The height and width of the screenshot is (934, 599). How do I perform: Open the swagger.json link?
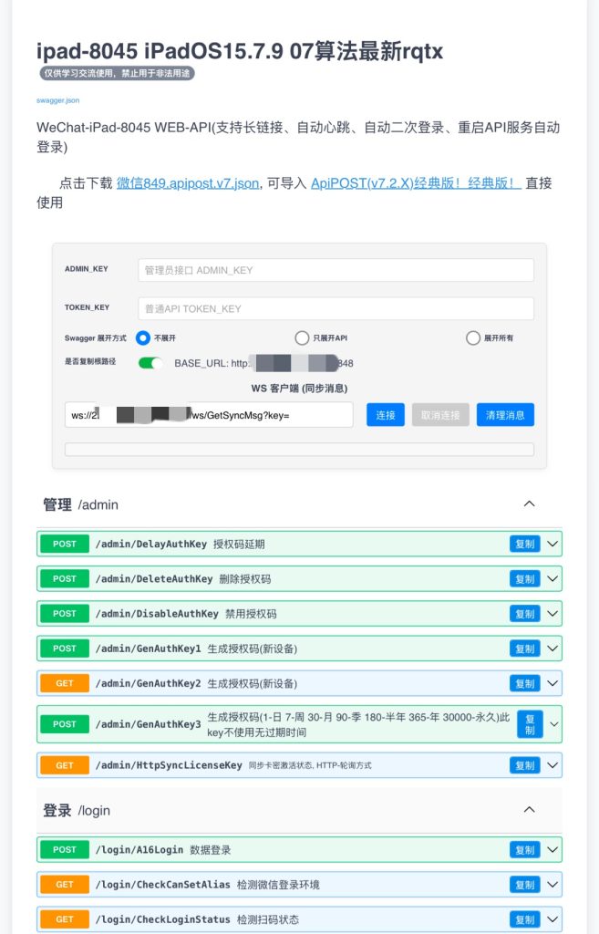pos(57,100)
